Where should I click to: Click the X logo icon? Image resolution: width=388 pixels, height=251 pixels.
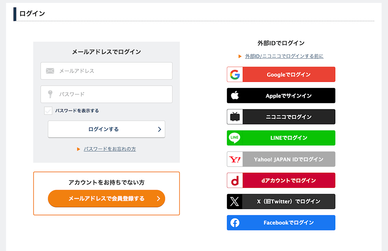[x=235, y=202]
